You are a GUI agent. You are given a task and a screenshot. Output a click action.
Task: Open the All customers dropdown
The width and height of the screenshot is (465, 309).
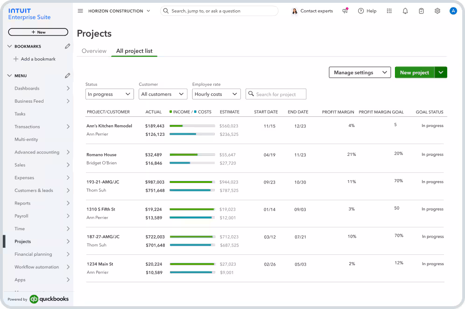click(x=162, y=94)
